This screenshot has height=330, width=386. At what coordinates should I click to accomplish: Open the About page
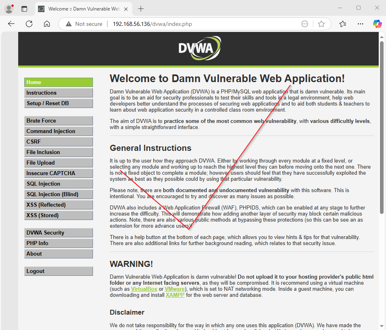(x=59, y=254)
